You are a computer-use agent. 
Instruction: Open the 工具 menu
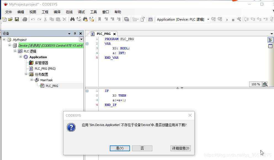[94, 12]
